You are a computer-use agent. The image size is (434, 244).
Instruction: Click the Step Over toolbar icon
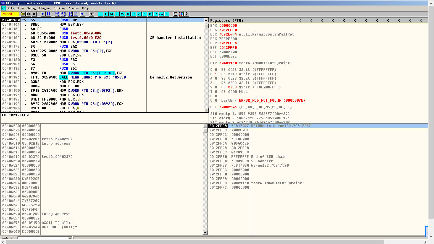coord(63,14)
